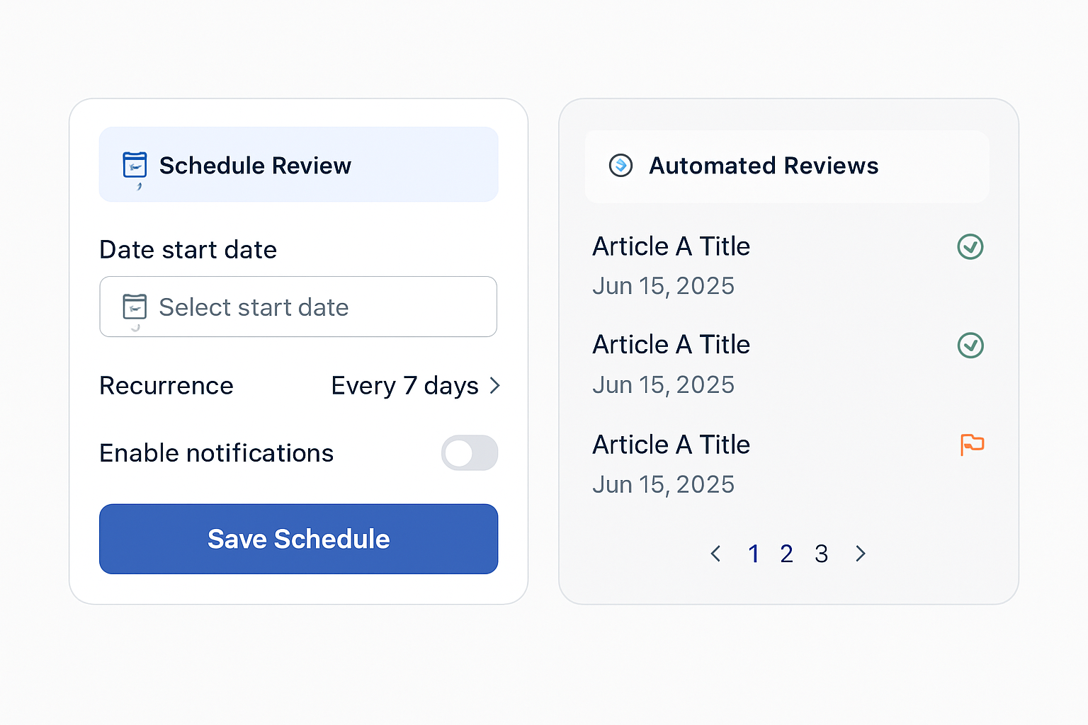This screenshot has height=725, width=1088.
Task: Click the green checkmark on the second article
Action: pyautogui.click(x=970, y=346)
